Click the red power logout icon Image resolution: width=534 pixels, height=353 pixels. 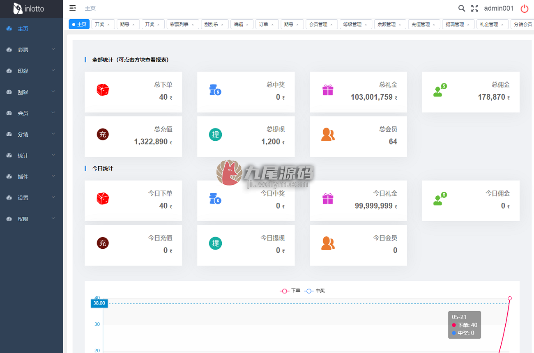[x=525, y=9]
